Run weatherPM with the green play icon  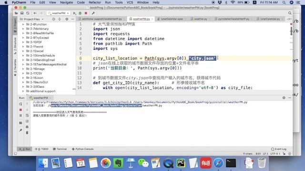click(74, 13)
